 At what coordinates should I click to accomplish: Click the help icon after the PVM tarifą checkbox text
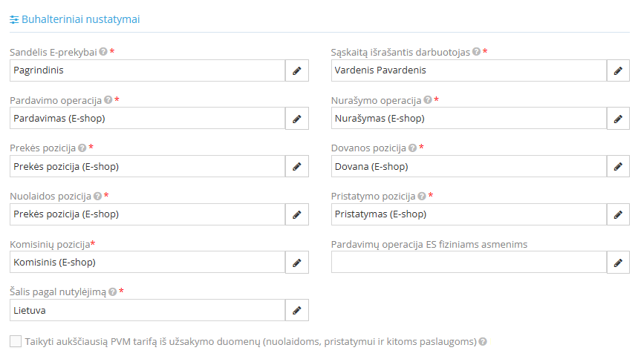pos(483,342)
